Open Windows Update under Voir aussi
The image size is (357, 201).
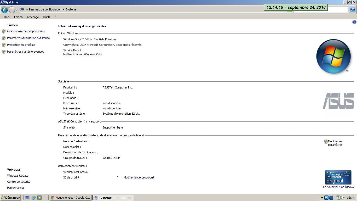[x=18, y=176]
